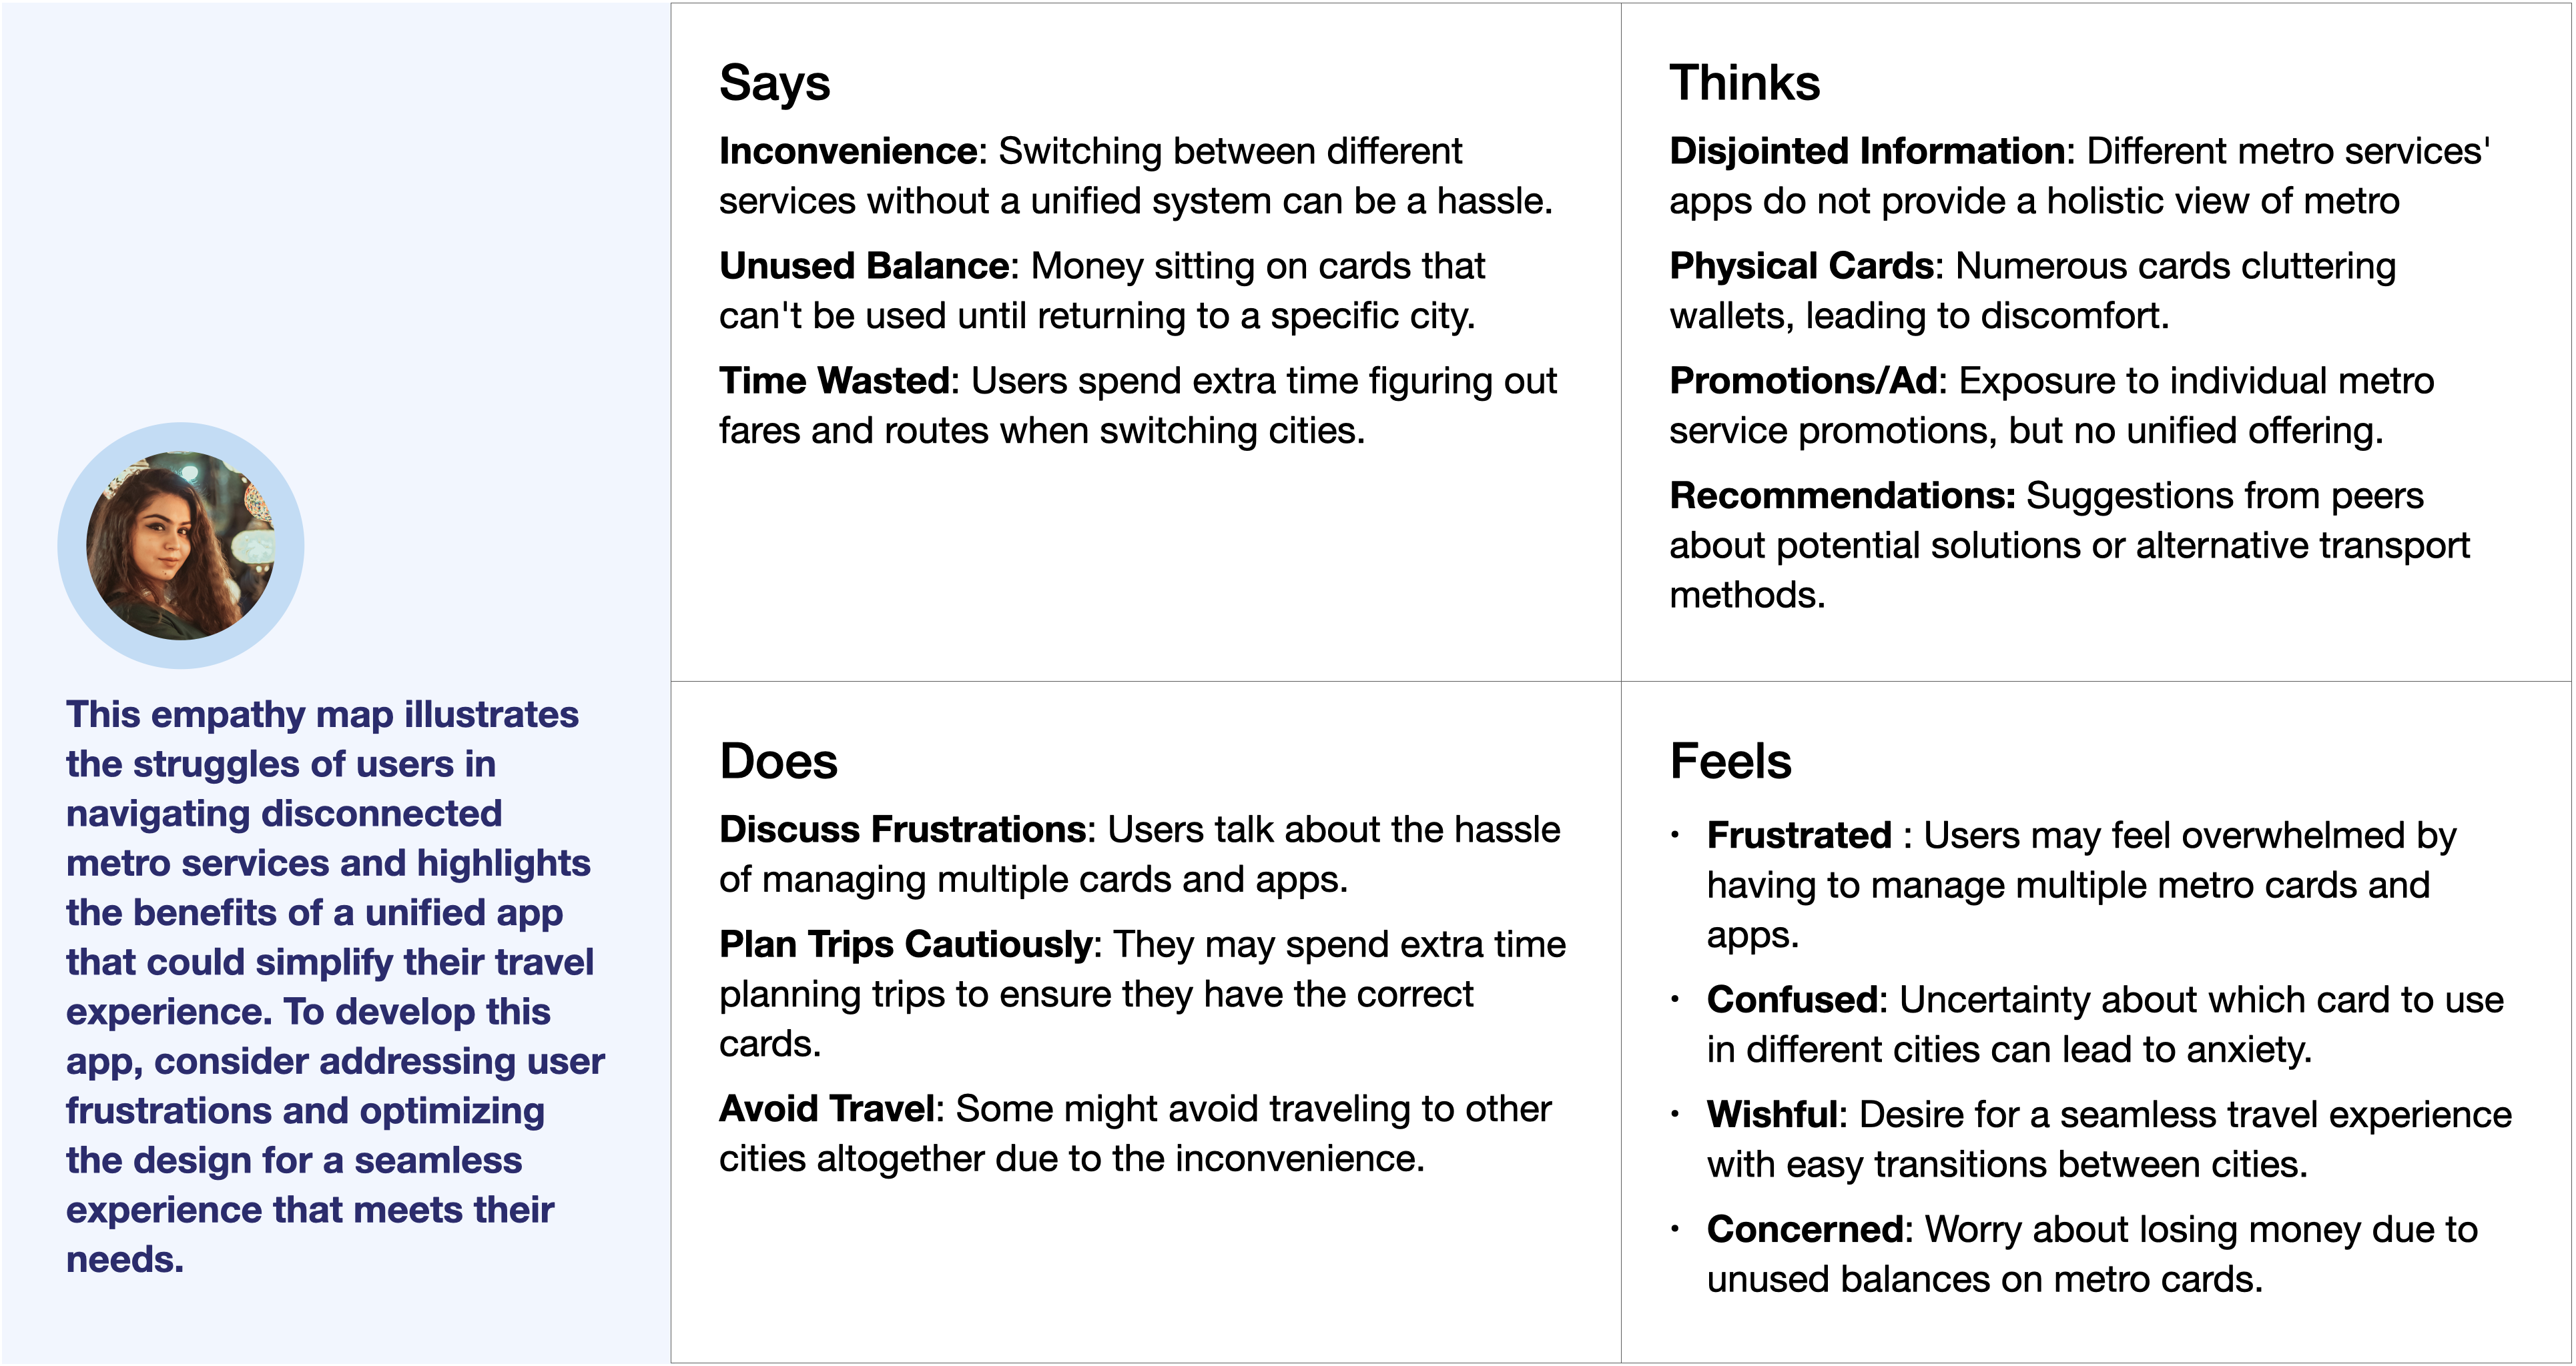Select the 'Does' quadrant heading
The height and width of the screenshot is (1366, 2576).
point(778,762)
